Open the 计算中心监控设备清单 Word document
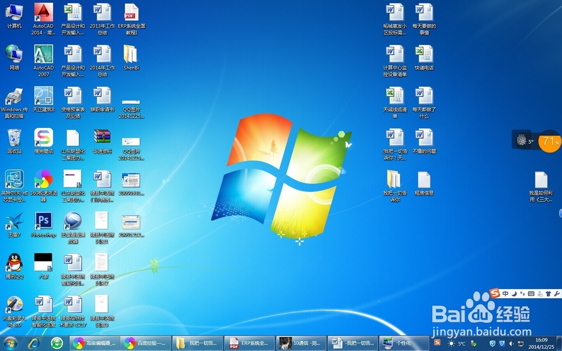562x351 pixels. click(395, 61)
